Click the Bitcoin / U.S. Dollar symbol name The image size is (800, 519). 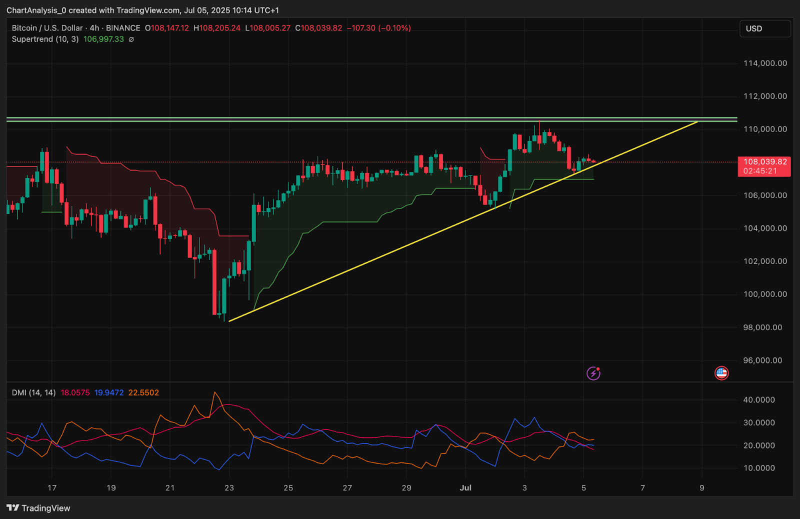pyautogui.click(x=46, y=28)
